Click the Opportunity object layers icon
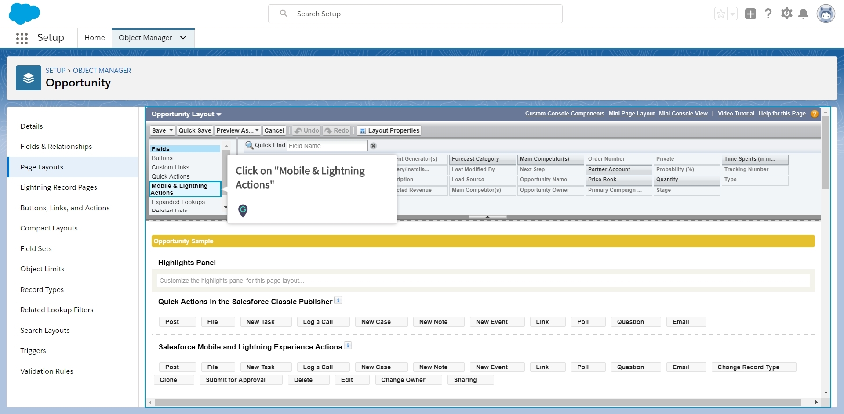844x414 pixels. 29,78
